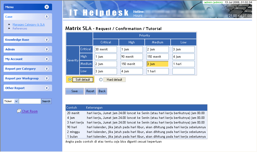257x152 pixels.
Task: Select the Hard default radio button
Action: click(x=101, y=80)
